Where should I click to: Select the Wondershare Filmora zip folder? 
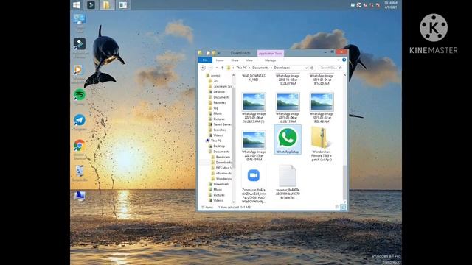tap(322, 144)
